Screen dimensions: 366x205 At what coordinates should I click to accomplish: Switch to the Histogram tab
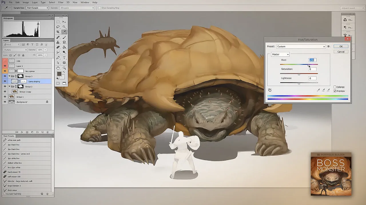[x=8, y=18]
